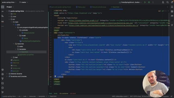Click html in the editor breadcrumb
This screenshot has height=98, width=174.
(50, 94)
